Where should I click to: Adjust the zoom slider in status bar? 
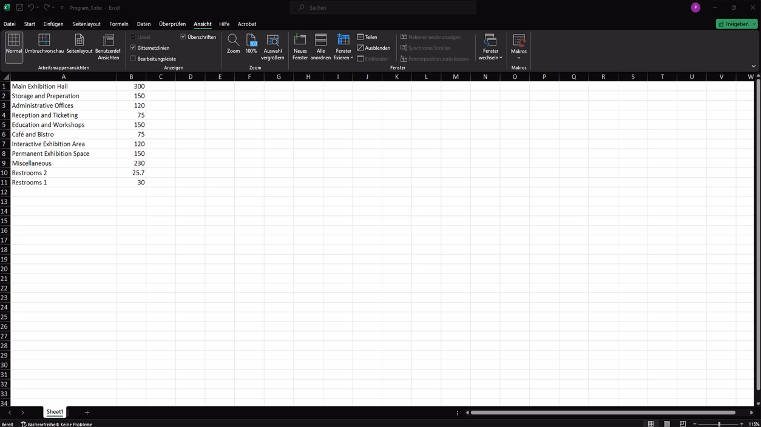(719, 424)
